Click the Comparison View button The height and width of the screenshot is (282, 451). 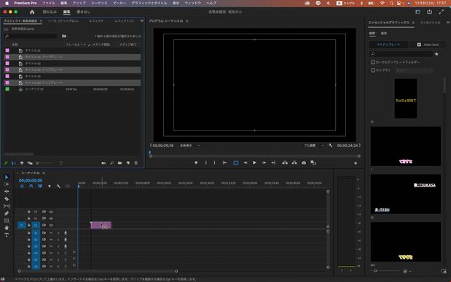point(313,163)
